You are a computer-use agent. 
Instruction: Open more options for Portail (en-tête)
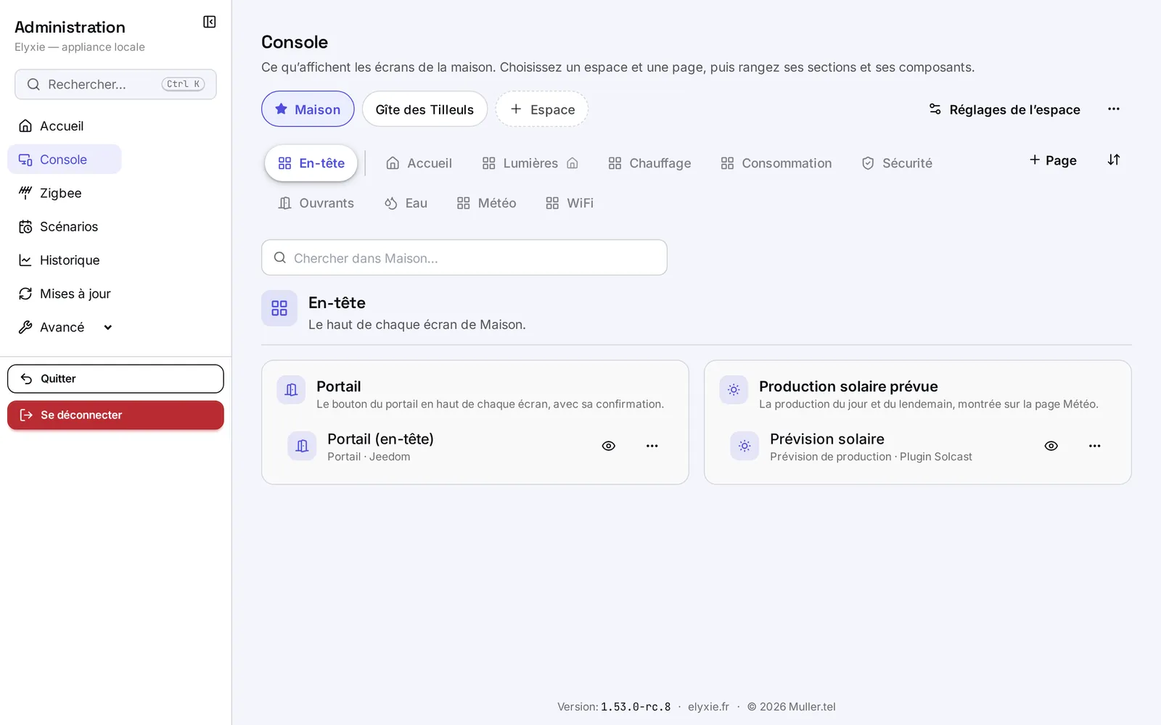[x=652, y=446]
